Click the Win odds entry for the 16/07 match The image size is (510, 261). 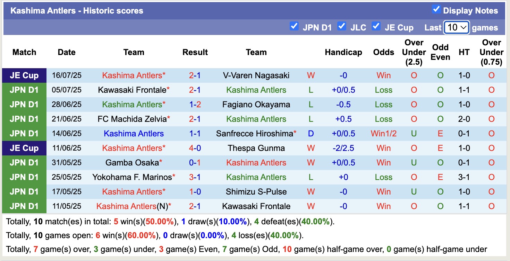click(383, 75)
